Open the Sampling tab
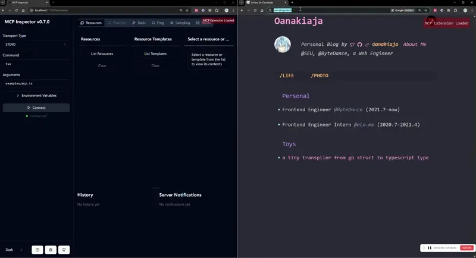Viewport: 476px width, 258px height. (x=180, y=23)
